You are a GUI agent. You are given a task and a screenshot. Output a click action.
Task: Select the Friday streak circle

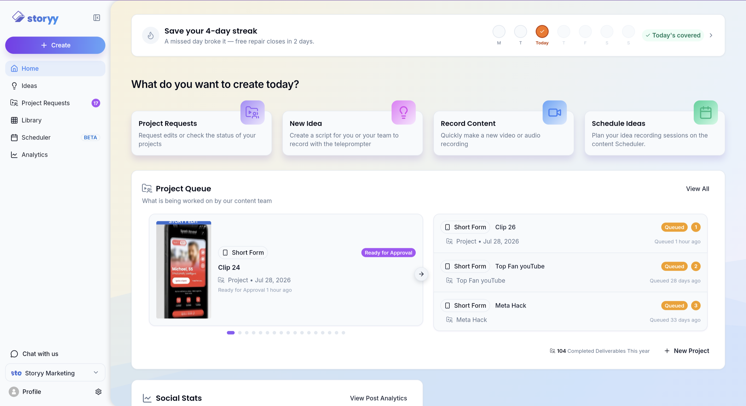pos(585,31)
